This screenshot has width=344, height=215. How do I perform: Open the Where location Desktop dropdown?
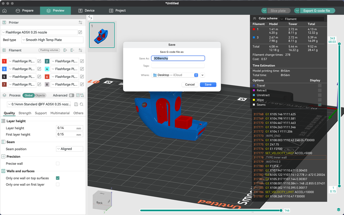click(175, 75)
